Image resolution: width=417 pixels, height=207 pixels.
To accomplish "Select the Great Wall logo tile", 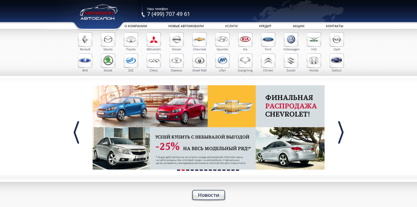I will coord(200,61).
